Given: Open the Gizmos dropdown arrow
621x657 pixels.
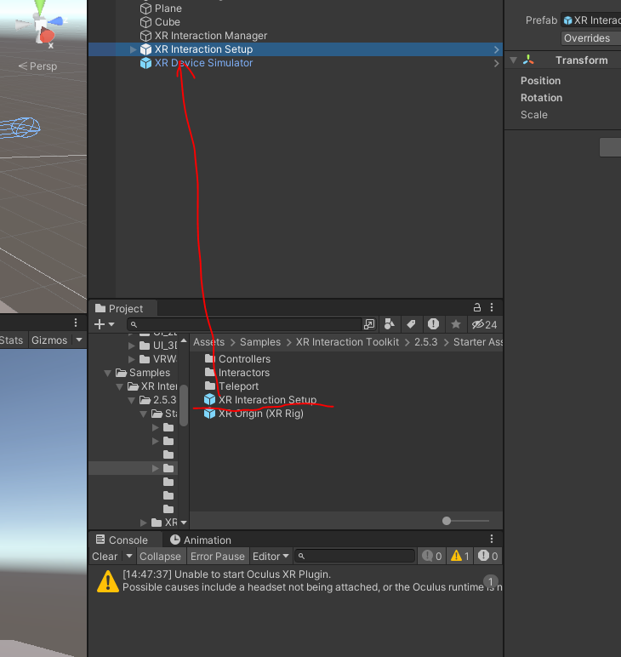Looking at the screenshot, I should (x=79, y=340).
